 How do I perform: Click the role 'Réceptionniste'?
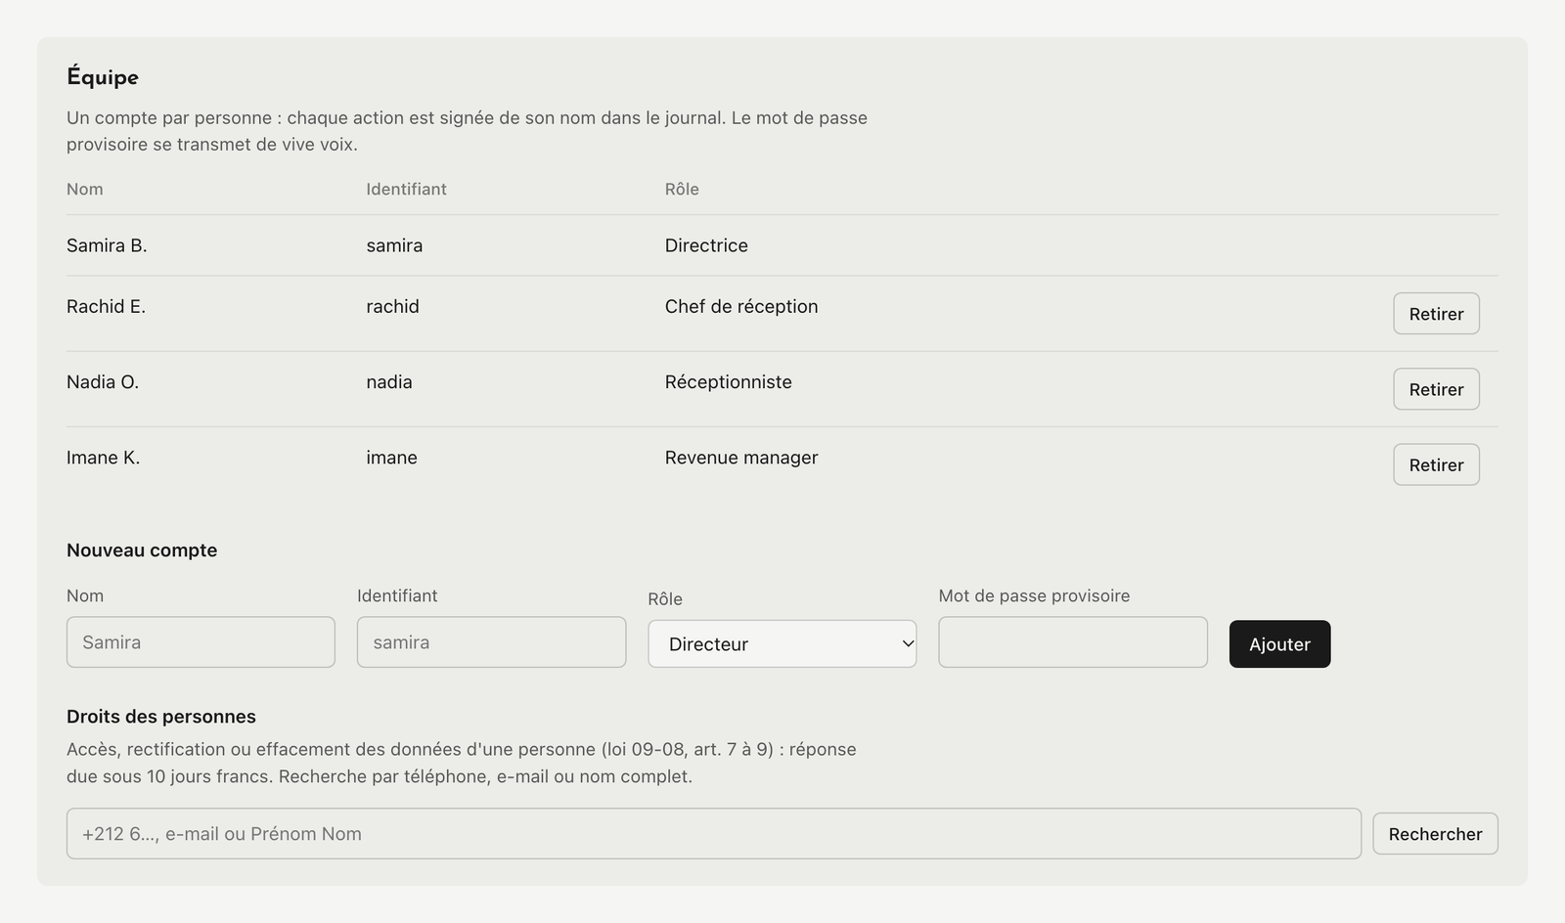[x=729, y=382]
